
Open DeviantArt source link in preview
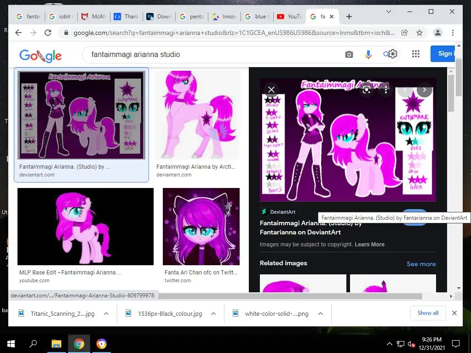[x=278, y=212]
